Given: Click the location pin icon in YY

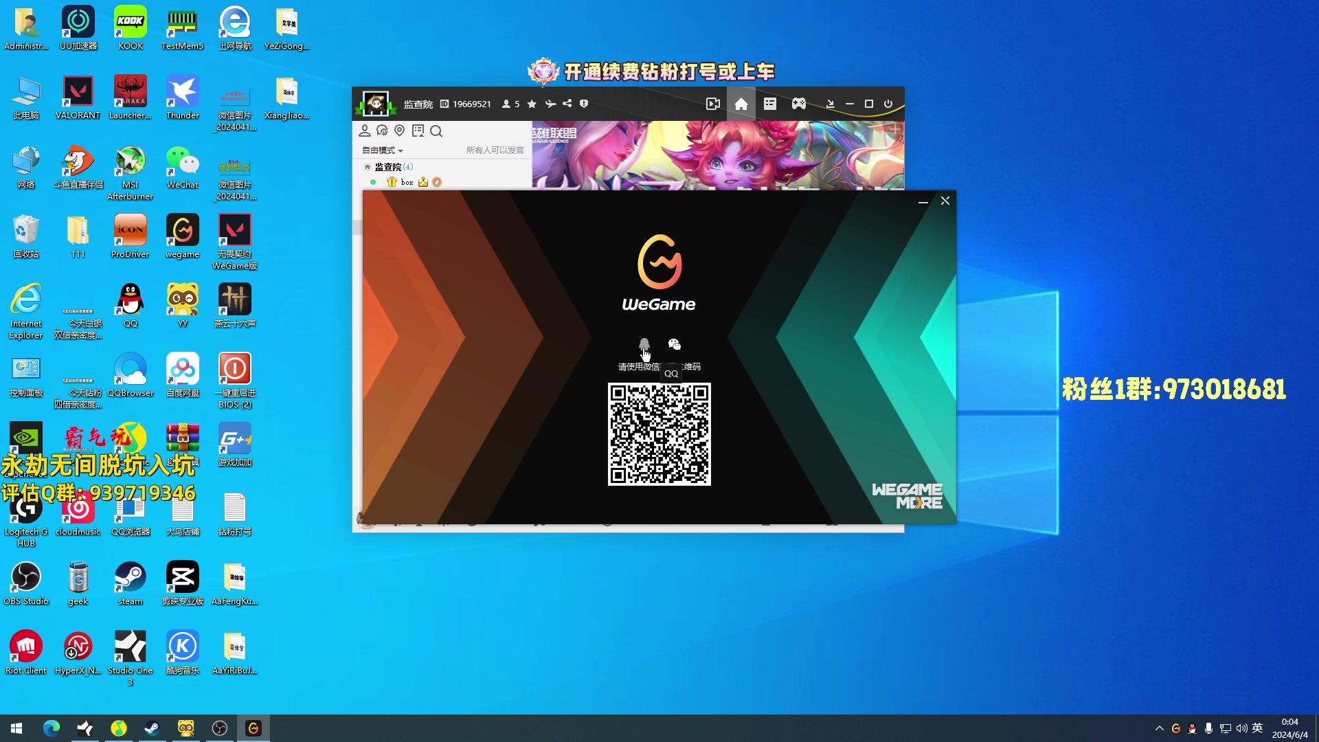Looking at the screenshot, I should click(x=400, y=131).
